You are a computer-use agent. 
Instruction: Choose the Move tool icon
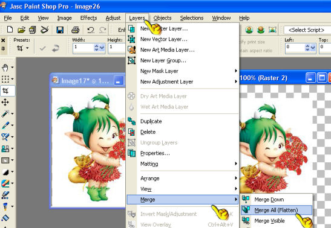click(x=5, y=103)
